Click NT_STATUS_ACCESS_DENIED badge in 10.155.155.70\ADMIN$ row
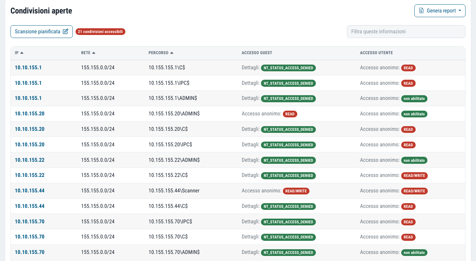The width and height of the screenshot is (476, 261). pyautogui.click(x=288, y=253)
